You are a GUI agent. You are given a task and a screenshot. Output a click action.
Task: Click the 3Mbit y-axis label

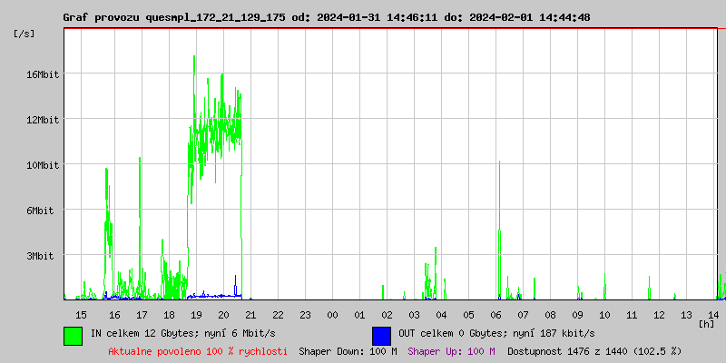[43, 256]
